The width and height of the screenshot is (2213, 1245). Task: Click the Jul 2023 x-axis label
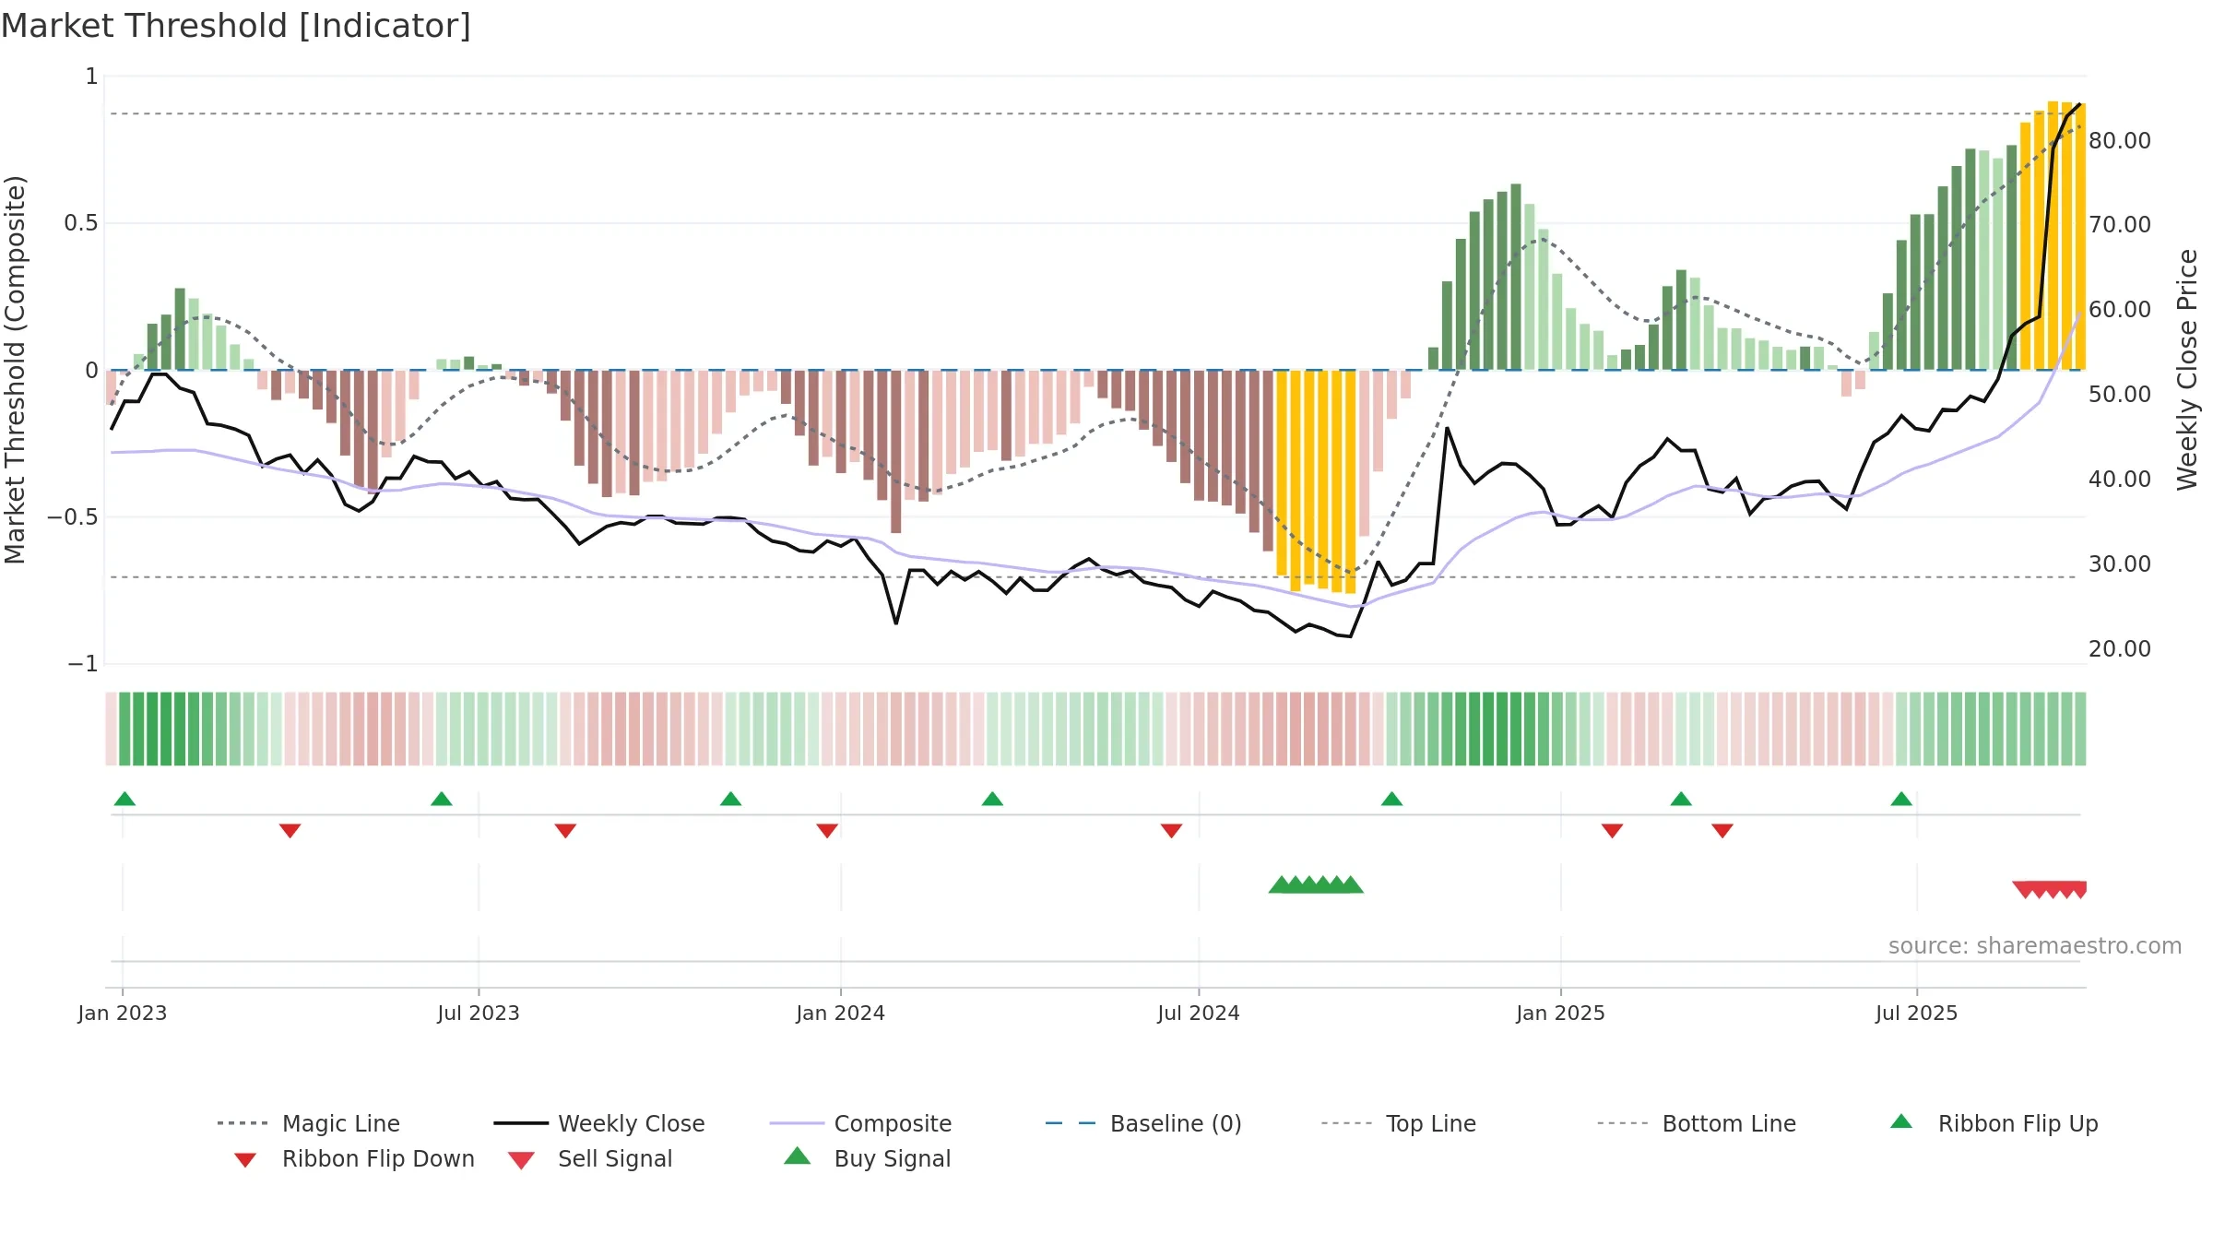click(x=479, y=1013)
